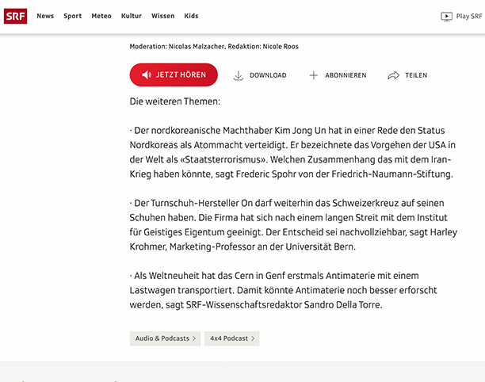Click the SRF logo
Viewport: 485px width, 382px height.
point(15,16)
